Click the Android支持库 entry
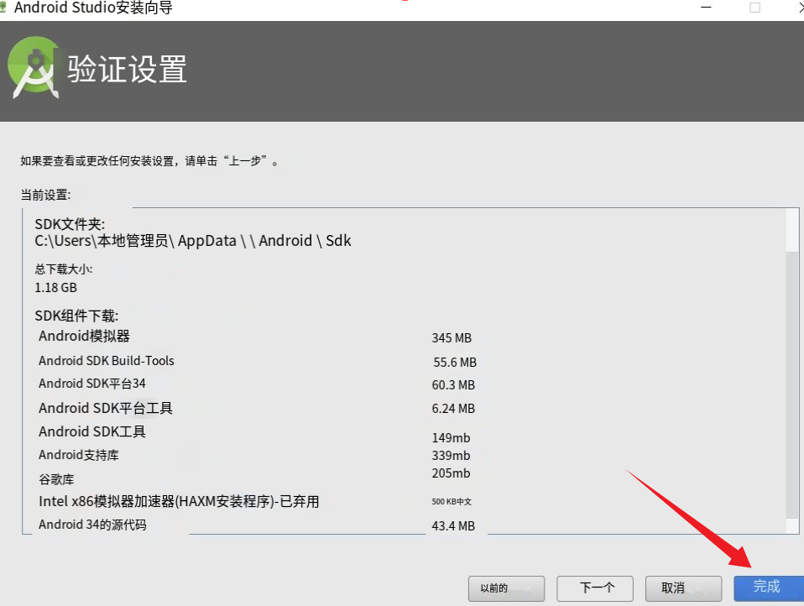Viewport: 804px width, 606px height. click(x=78, y=455)
